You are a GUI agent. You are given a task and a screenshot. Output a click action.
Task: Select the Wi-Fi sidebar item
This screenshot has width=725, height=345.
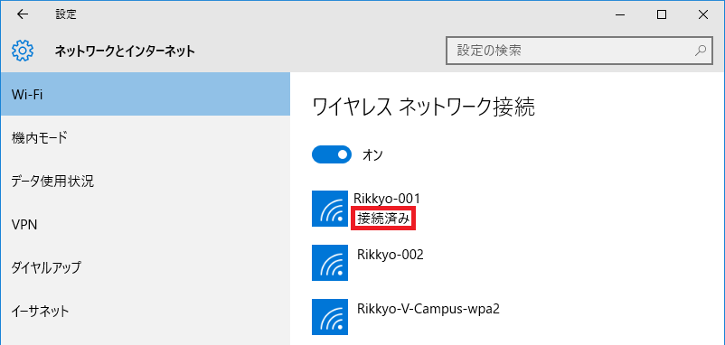[146, 94]
